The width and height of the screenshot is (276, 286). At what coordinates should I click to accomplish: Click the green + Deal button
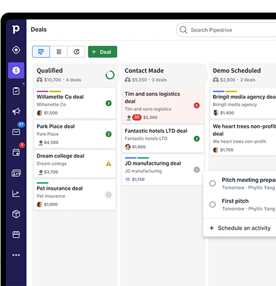pyautogui.click(x=102, y=52)
